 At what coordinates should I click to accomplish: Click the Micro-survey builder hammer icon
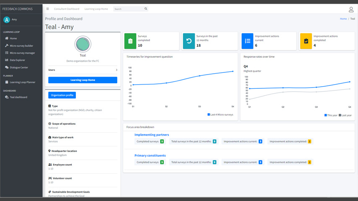(x=7, y=46)
